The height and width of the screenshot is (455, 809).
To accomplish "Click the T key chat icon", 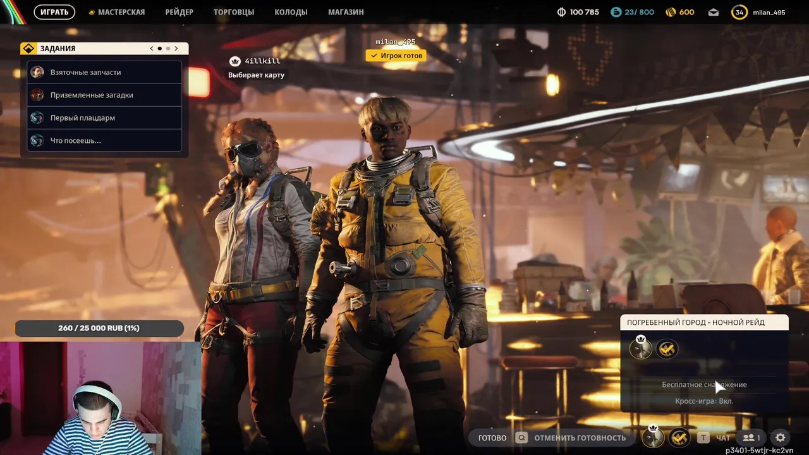I will tap(703, 437).
